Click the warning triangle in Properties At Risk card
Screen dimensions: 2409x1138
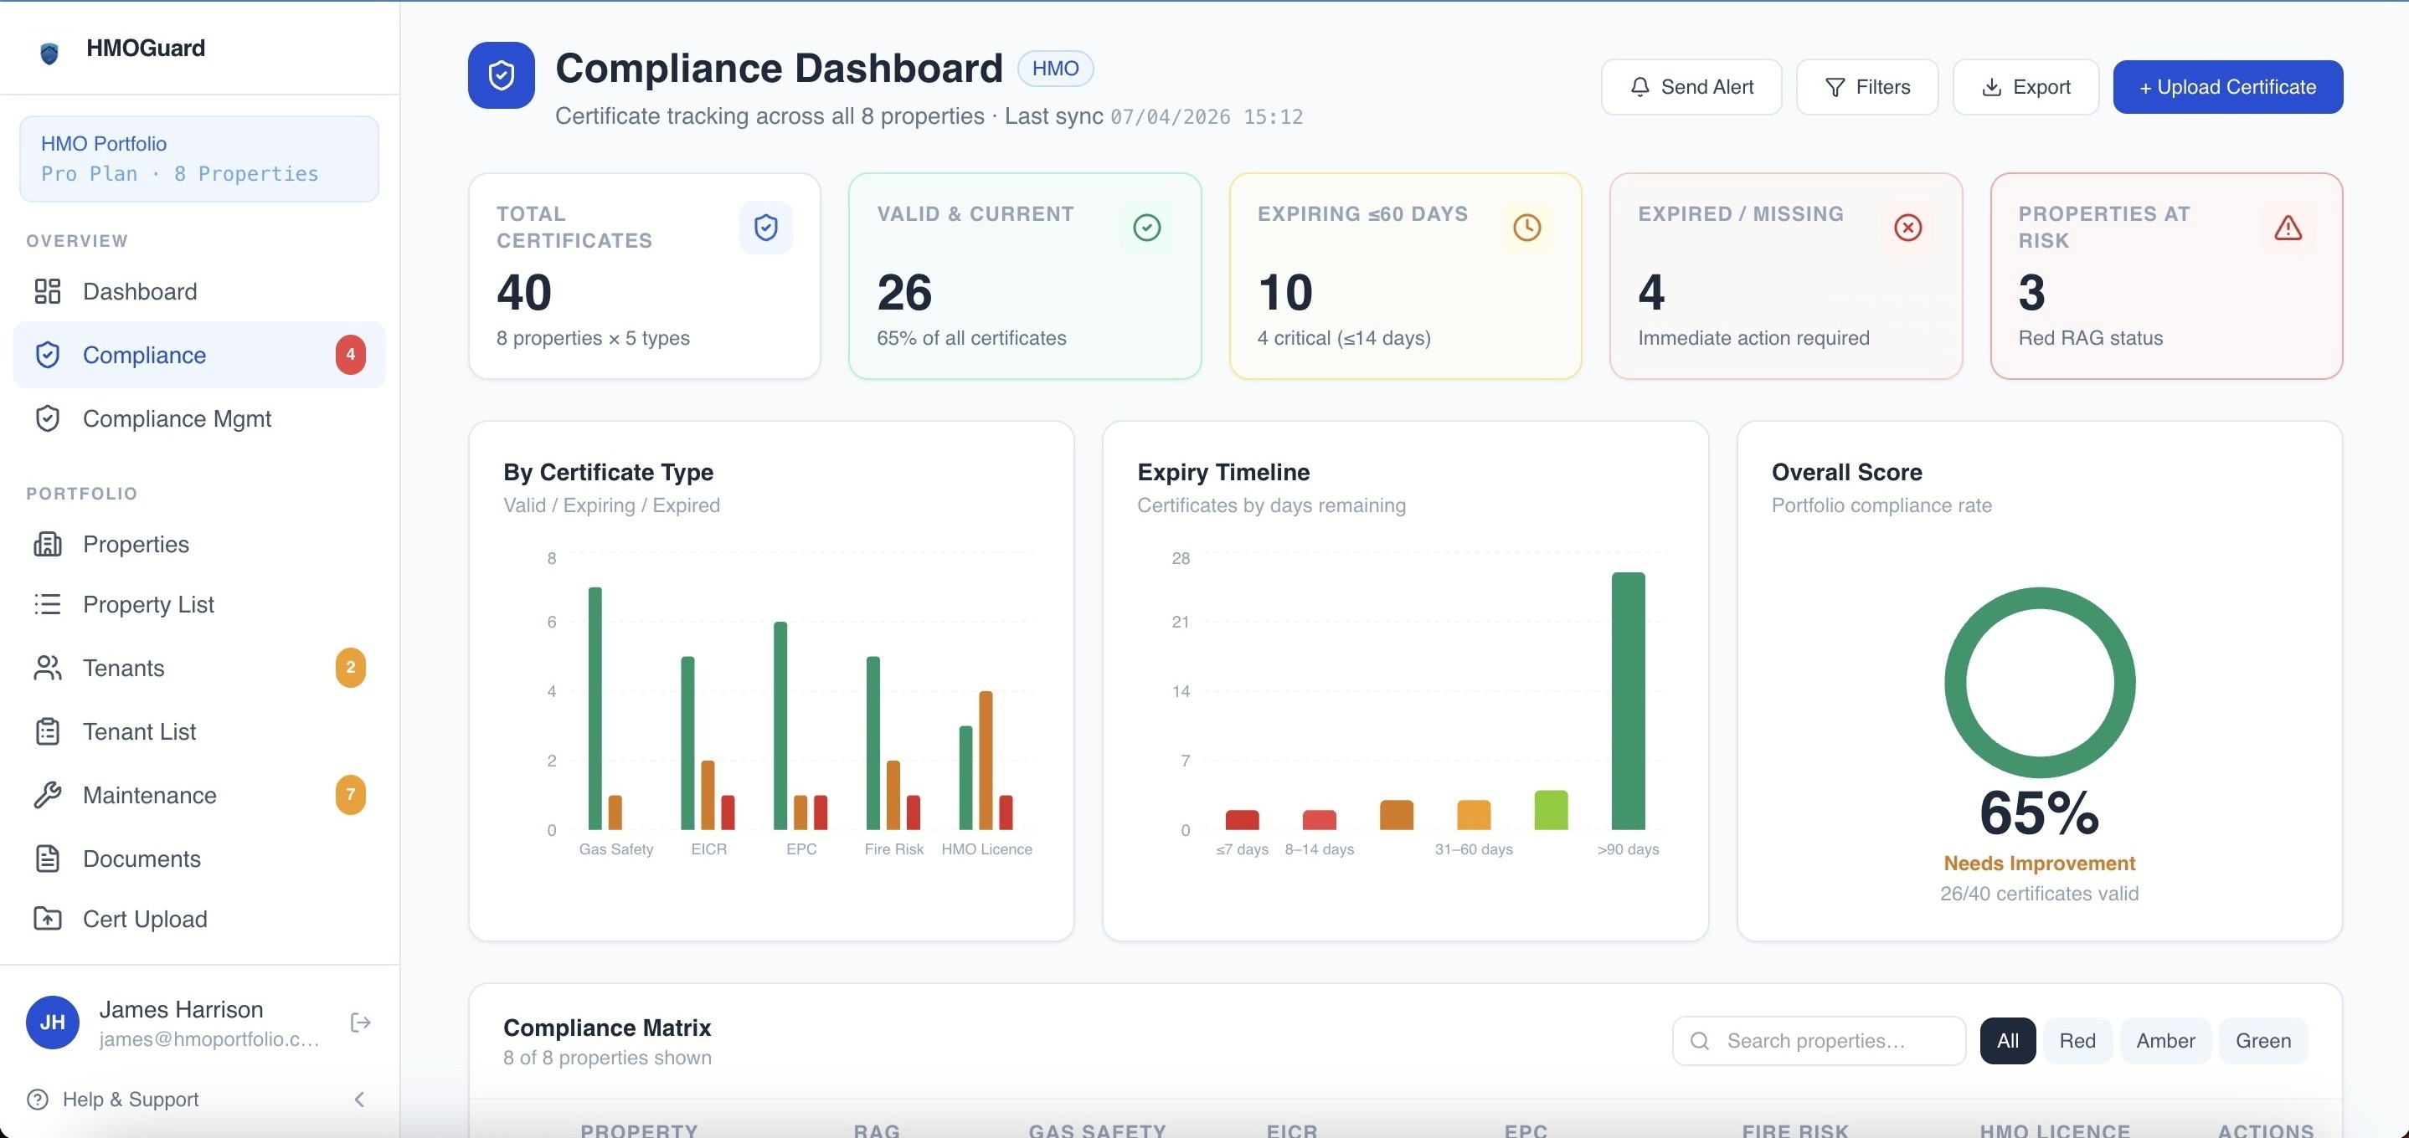2288,227
